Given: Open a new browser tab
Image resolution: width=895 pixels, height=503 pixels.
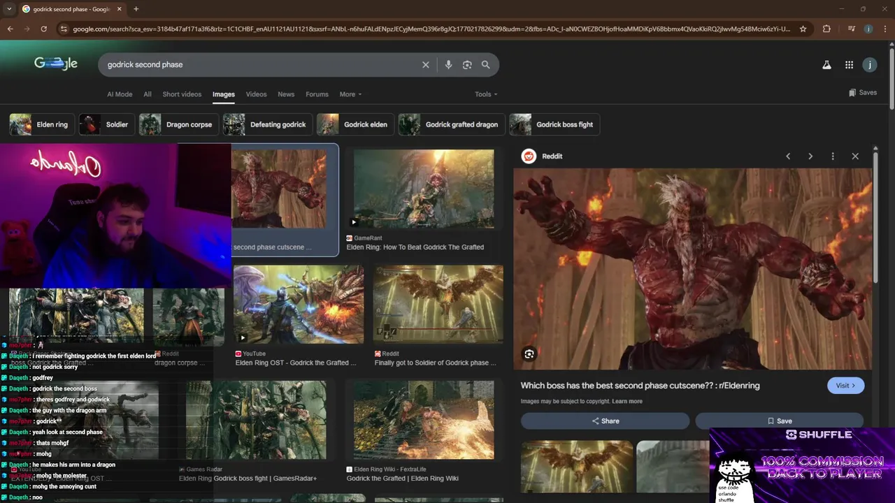Looking at the screenshot, I should pyautogui.click(x=136, y=9).
